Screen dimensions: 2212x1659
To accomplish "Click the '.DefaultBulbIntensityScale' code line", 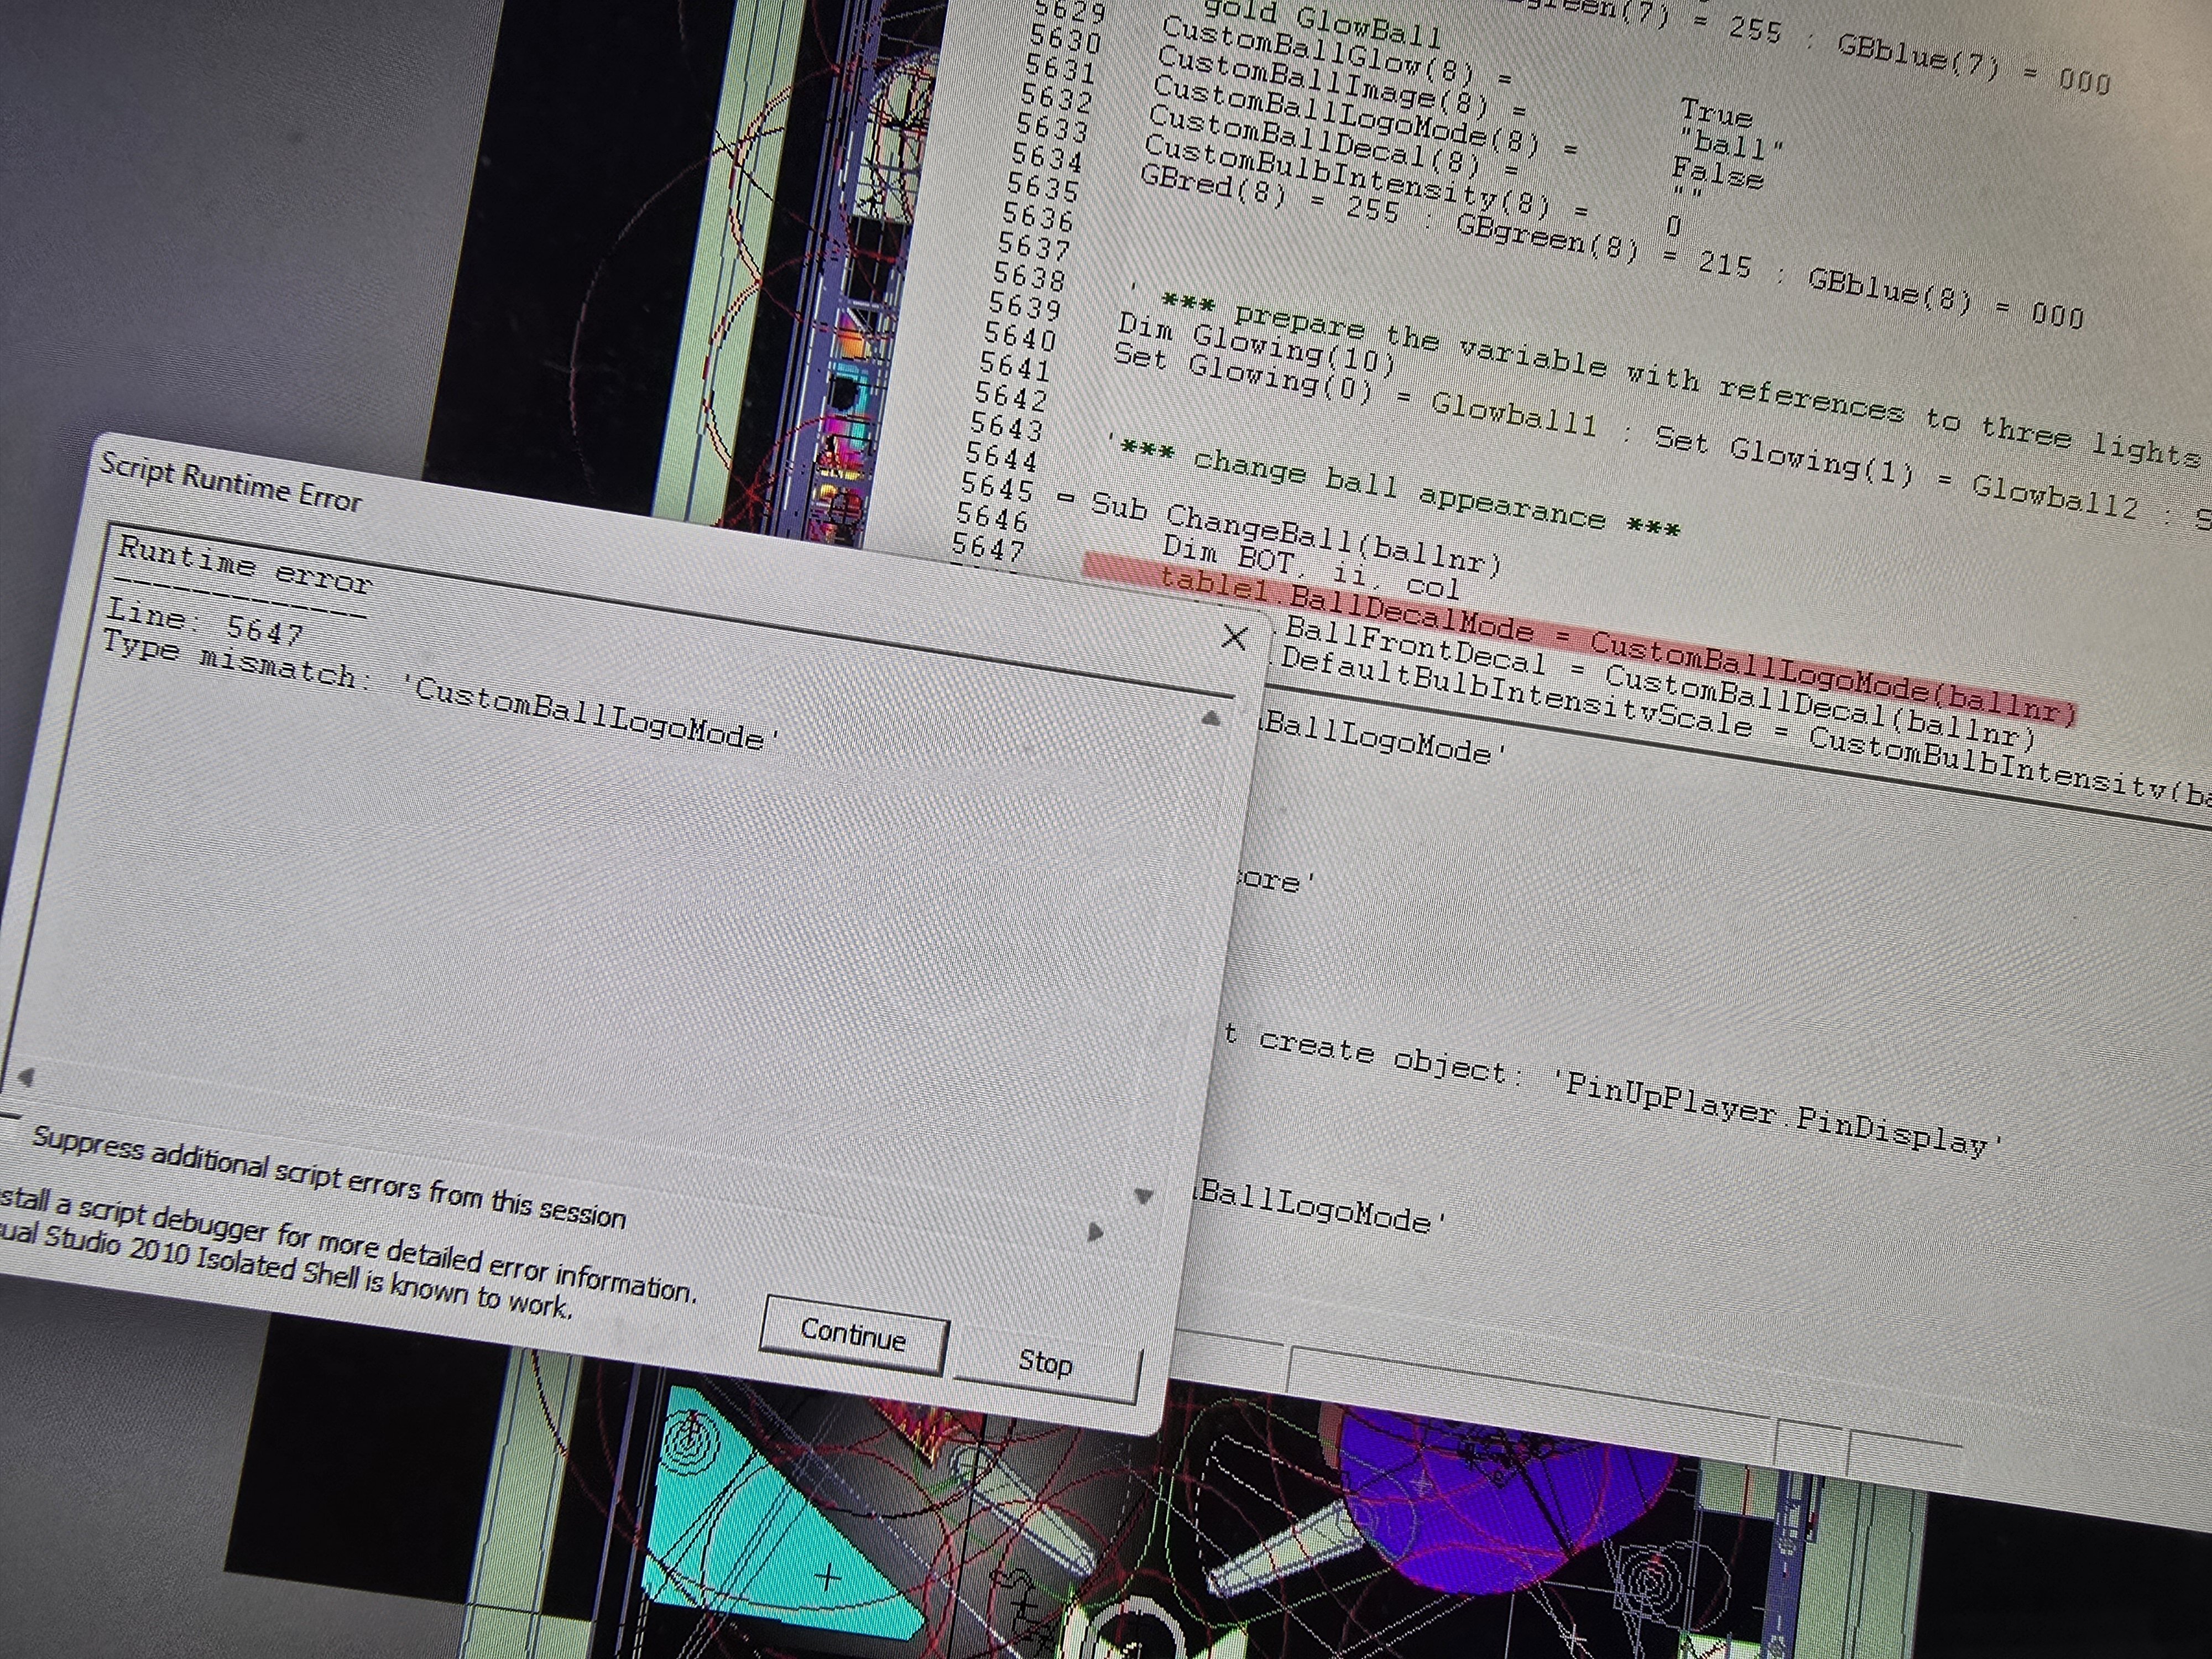I will click(x=1740, y=725).
